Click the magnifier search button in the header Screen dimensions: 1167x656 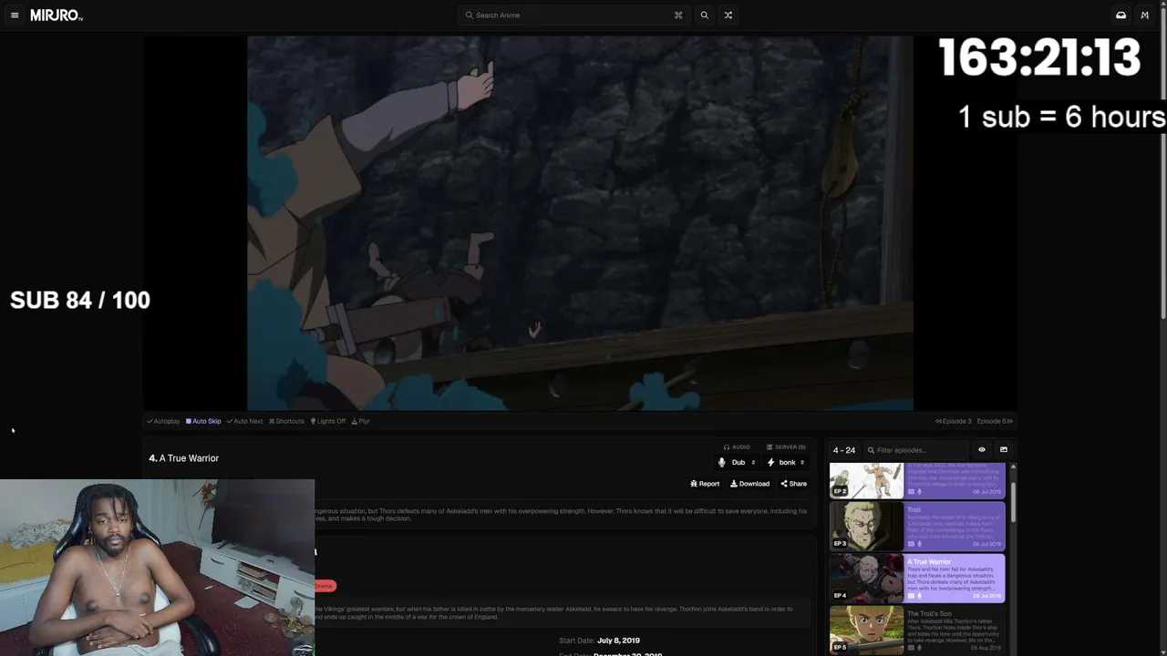[704, 15]
